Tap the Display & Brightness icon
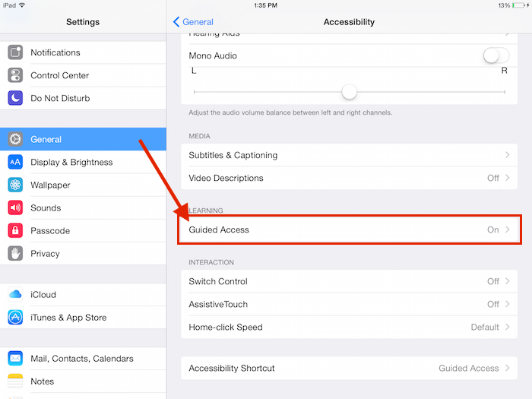The width and height of the screenshot is (532, 399). pos(15,162)
